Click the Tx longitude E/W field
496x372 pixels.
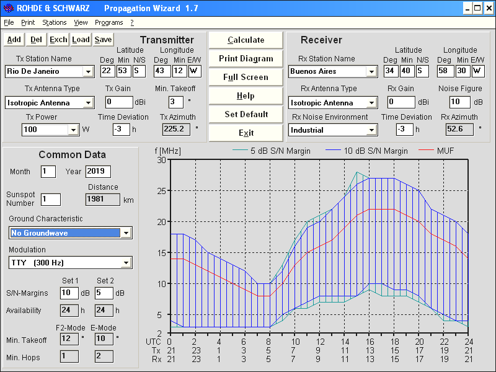tap(195, 71)
